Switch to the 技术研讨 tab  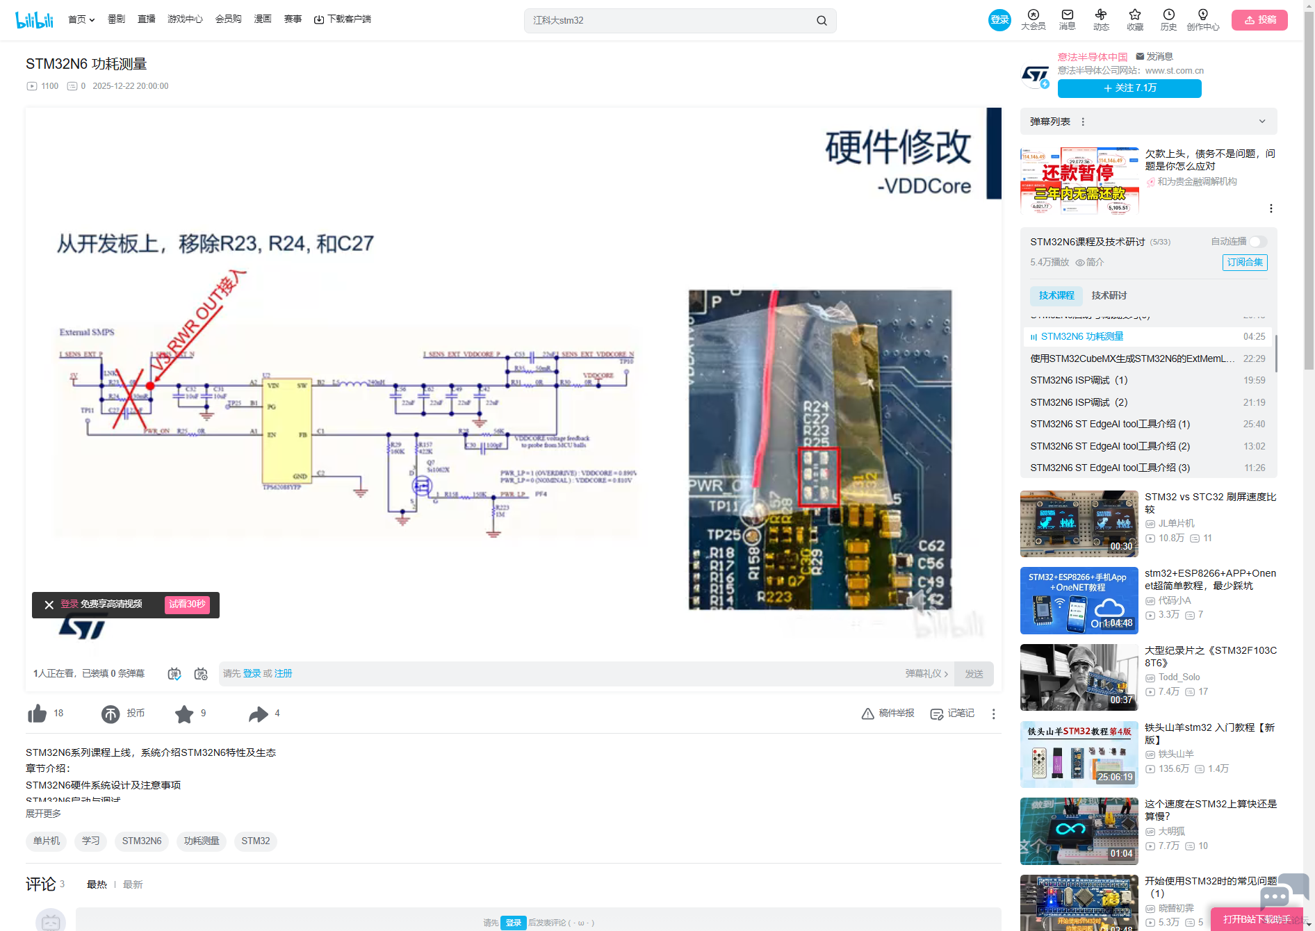click(1109, 296)
